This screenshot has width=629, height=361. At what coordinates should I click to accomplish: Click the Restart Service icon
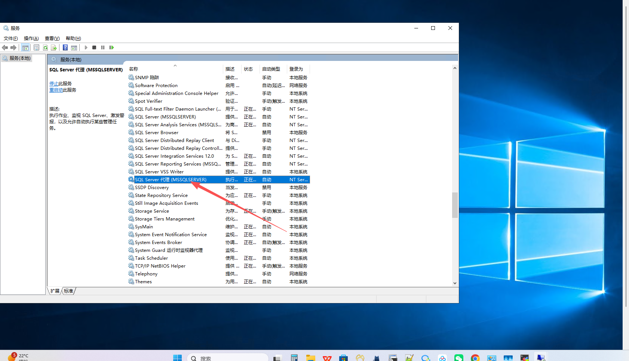(x=111, y=47)
